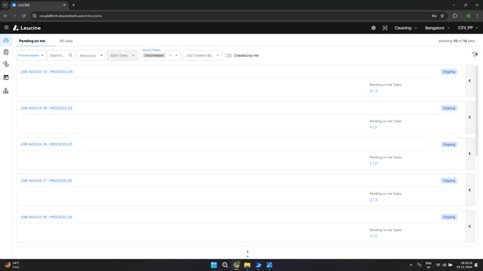Click the QR scan icon in the header
Screen dimensions: 483x271
point(385,28)
